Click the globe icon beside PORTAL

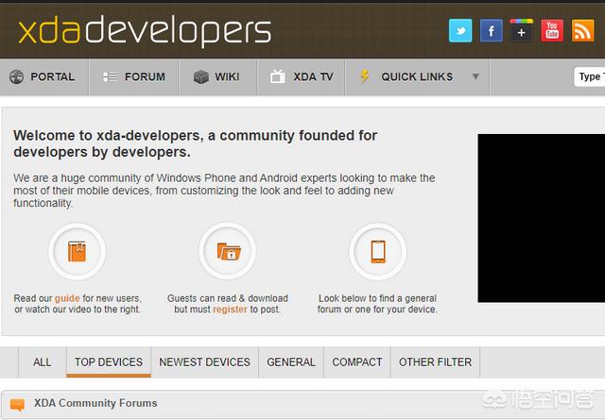[17, 76]
